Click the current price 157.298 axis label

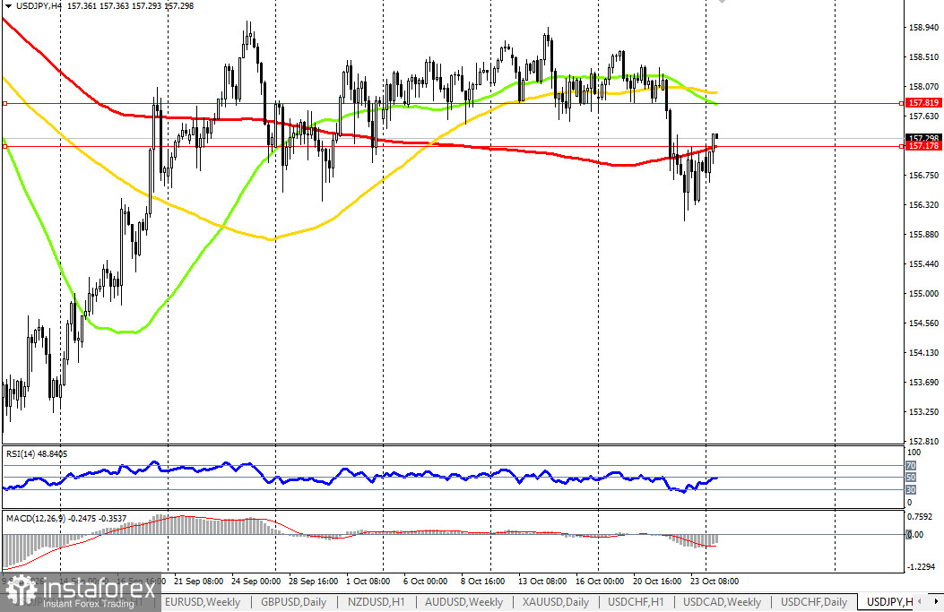pos(923,138)
